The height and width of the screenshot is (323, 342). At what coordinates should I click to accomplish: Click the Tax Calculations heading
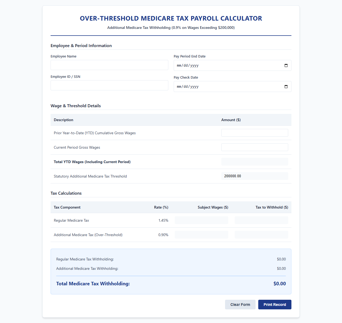point(66,193)
